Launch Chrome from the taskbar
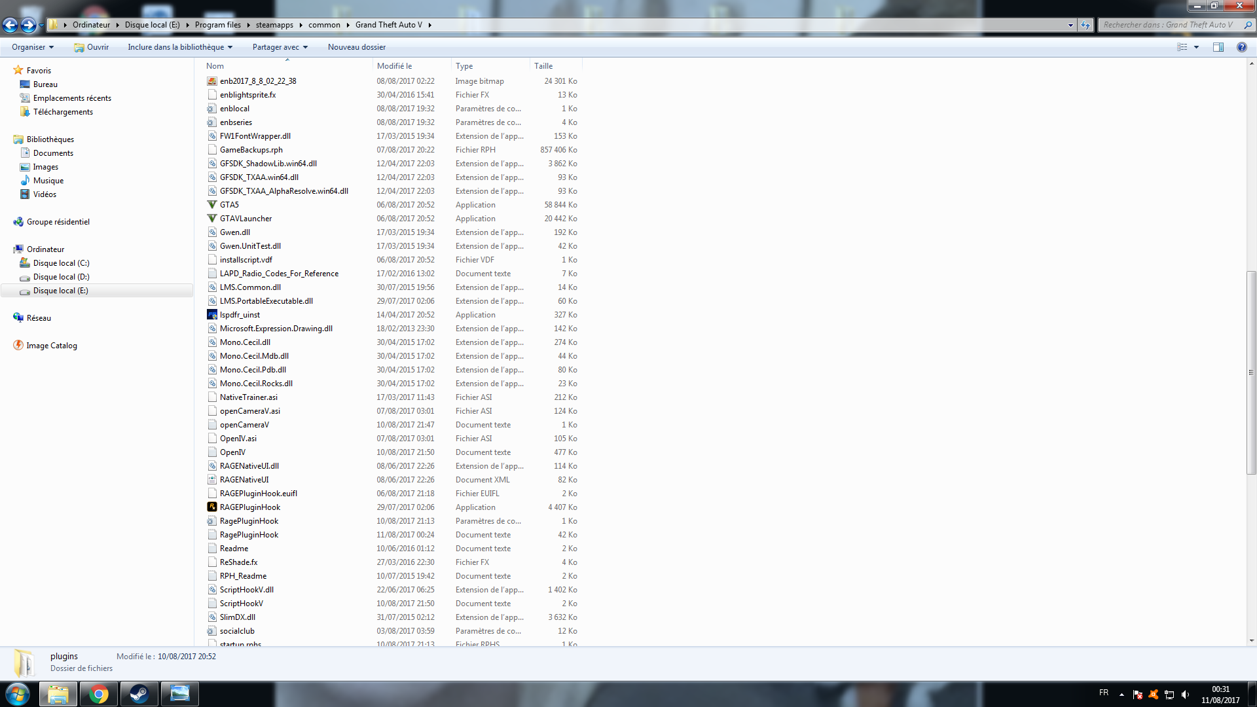Viewport: 1257px width, 707px height. click(99, 694)
